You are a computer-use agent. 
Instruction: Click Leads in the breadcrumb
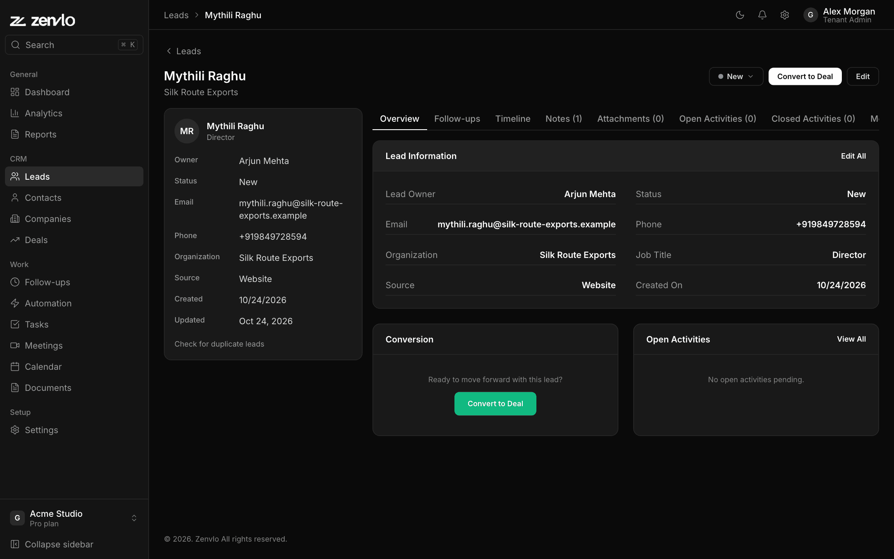coord(176,15)
